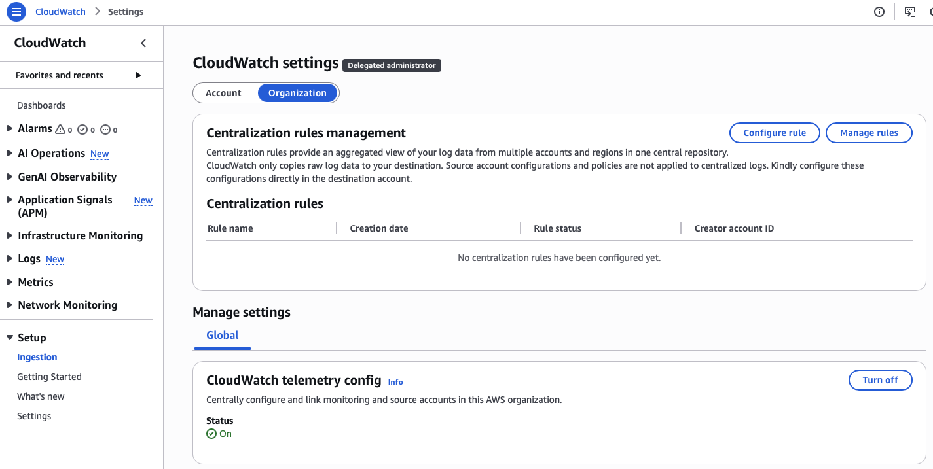Screen dimensions: 933x469
Task: Switch to the Account segment toggle
Action: click(223, 93)
